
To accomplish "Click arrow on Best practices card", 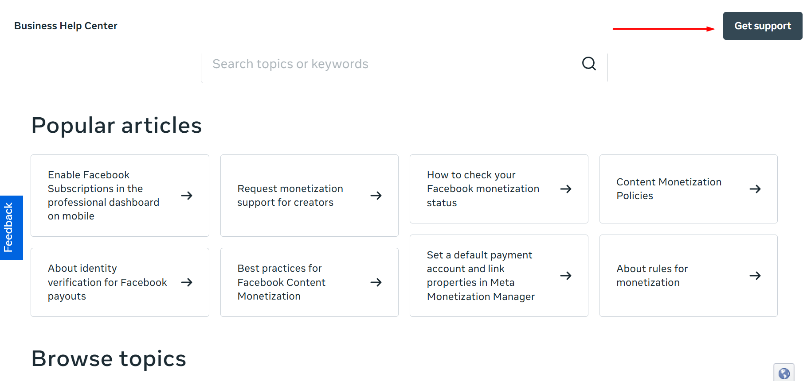I will 376,282.
